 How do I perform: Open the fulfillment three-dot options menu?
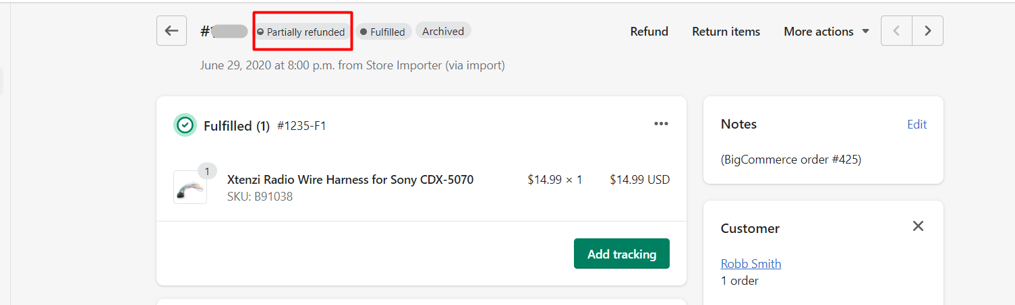click(x=661, y=124)
